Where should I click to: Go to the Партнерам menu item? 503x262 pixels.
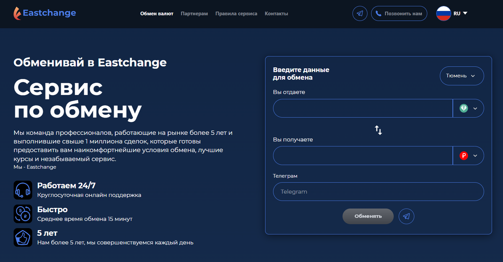pyautogui.click(x=194, y=13)
